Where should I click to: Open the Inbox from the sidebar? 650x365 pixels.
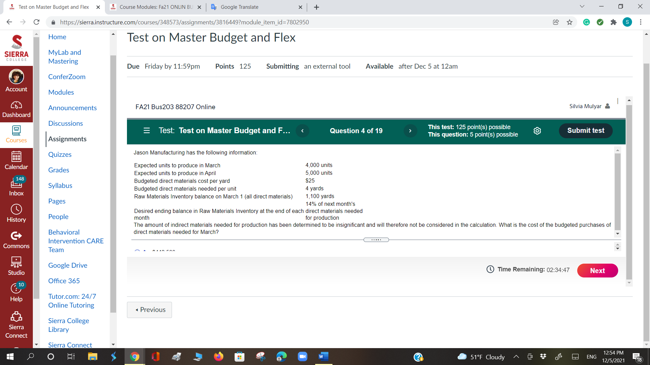tap(16, 186)
